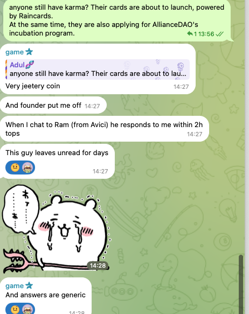Select the 'Very jeetery coin' message text
This screenshot has width=249, height=314.
[x=33, y=86]
